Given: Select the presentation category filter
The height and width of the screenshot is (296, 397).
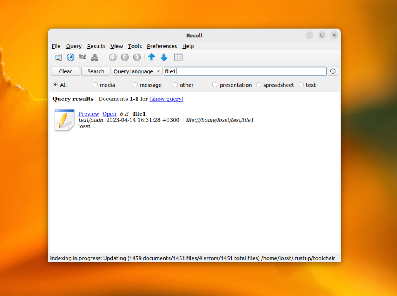Looking at the screenshot, I should click(215, 85).
